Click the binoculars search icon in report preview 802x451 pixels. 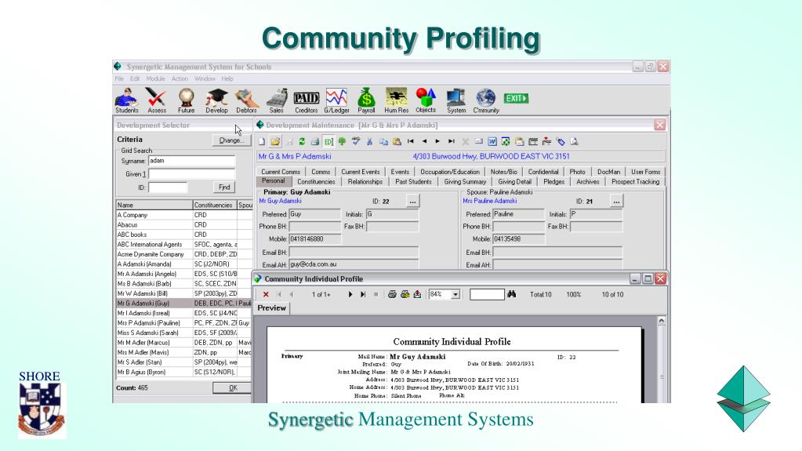click(511, 294)
